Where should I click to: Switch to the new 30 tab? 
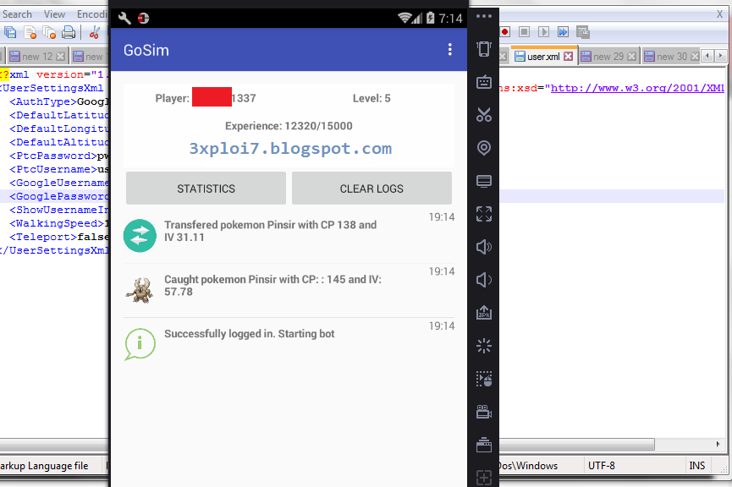671,57
